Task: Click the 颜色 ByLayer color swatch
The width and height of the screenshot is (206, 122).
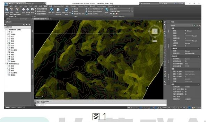Action: [186, 31]
